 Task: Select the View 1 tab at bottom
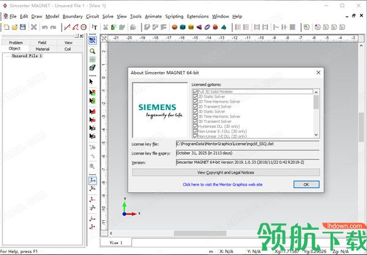coord(116,243)
